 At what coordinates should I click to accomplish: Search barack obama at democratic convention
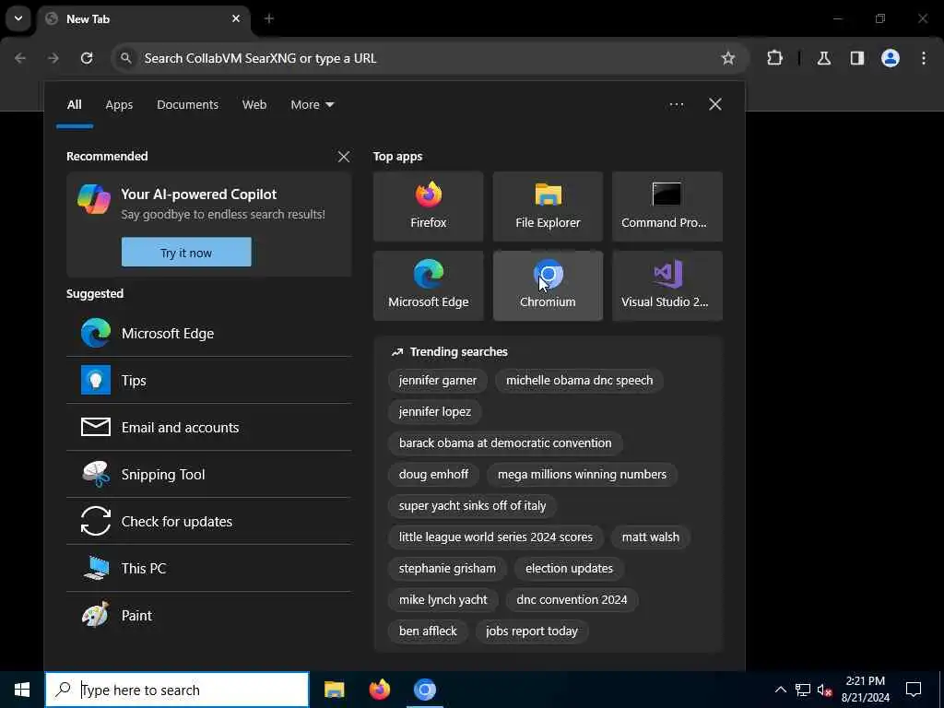505,442
